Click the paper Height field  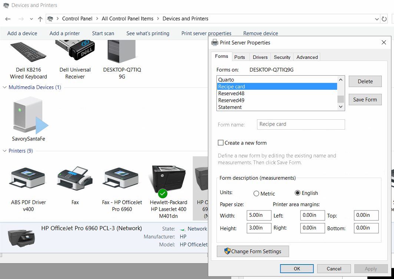point(259,228)
